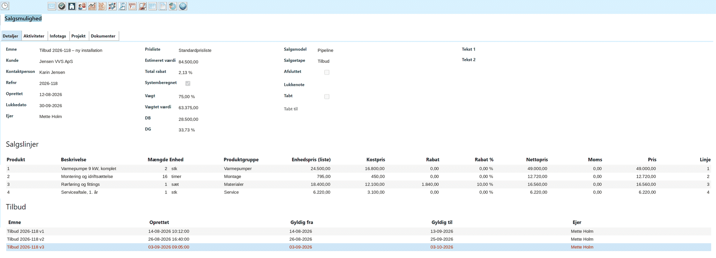Click the Oprettet value 12-08-2026
This screenshot has width=716, height=258.
tap(51, 94)
